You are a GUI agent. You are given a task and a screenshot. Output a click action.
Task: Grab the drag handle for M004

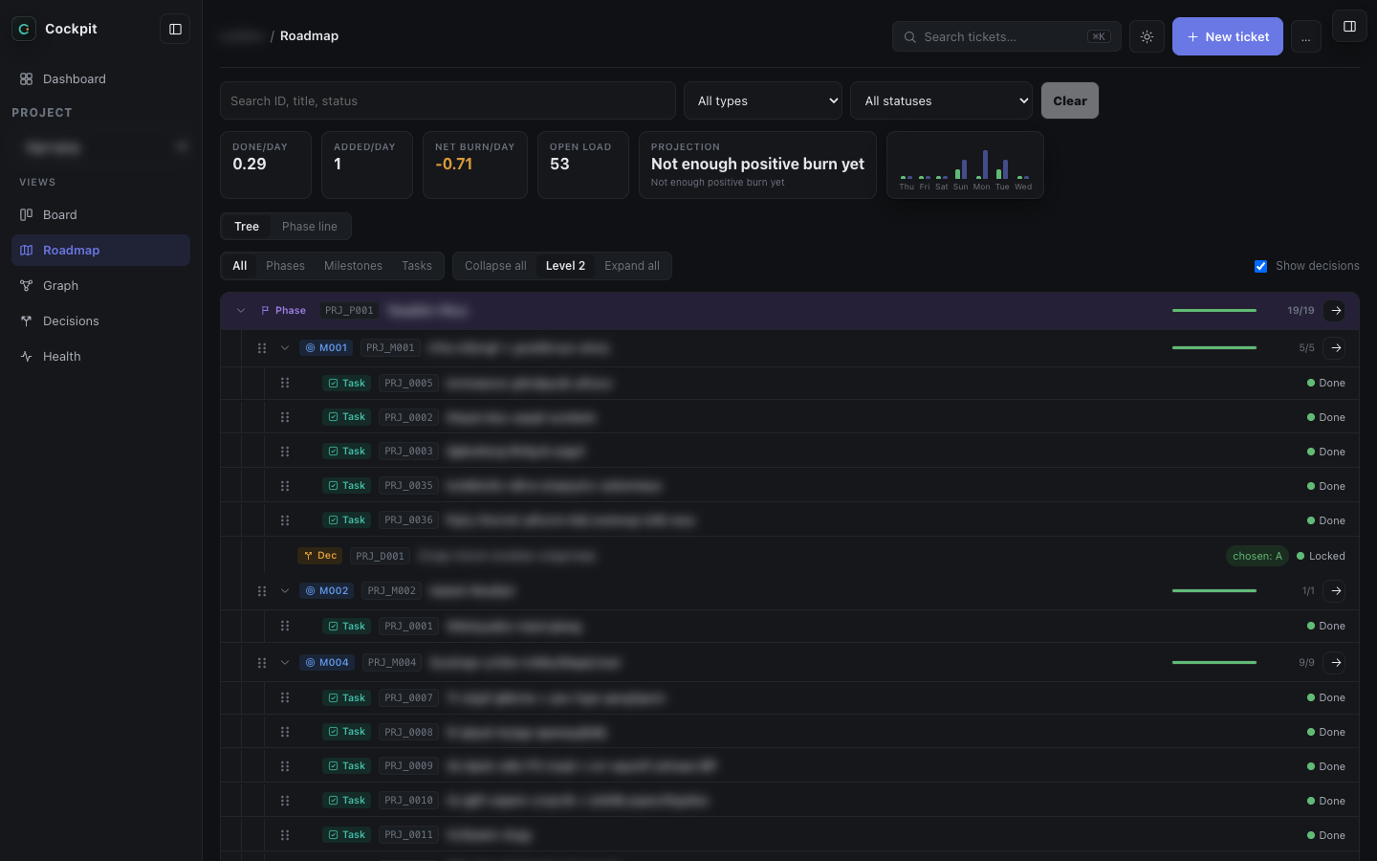click(x=262, y=662)
